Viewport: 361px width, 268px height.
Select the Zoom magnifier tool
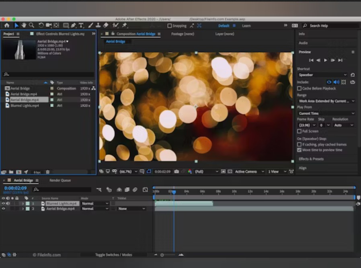(31, 25)
